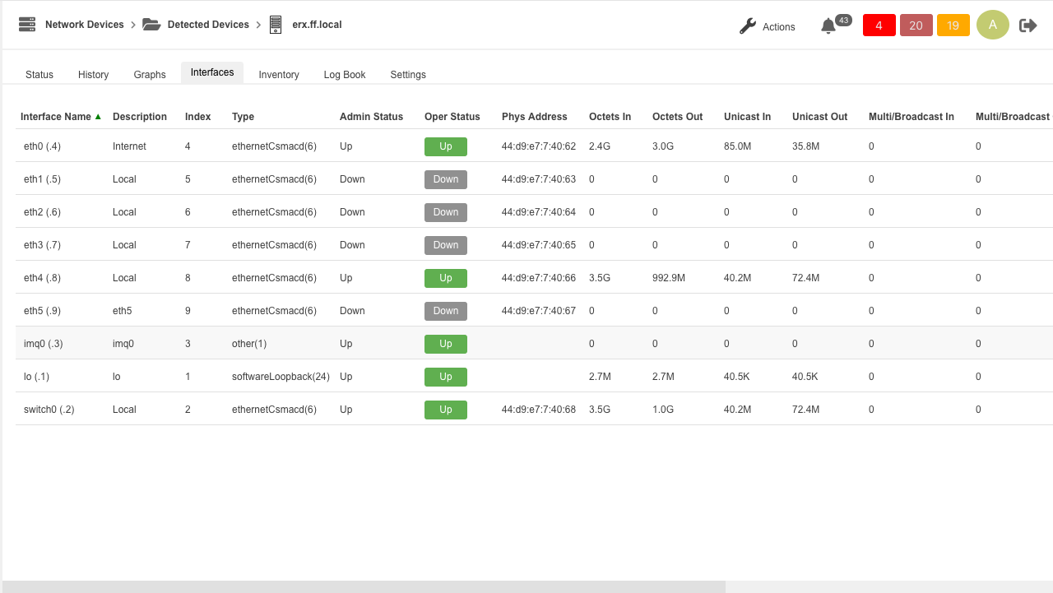Sort by Multi/Broadcast In column
1053x593 pixels.
coord(912,117)
